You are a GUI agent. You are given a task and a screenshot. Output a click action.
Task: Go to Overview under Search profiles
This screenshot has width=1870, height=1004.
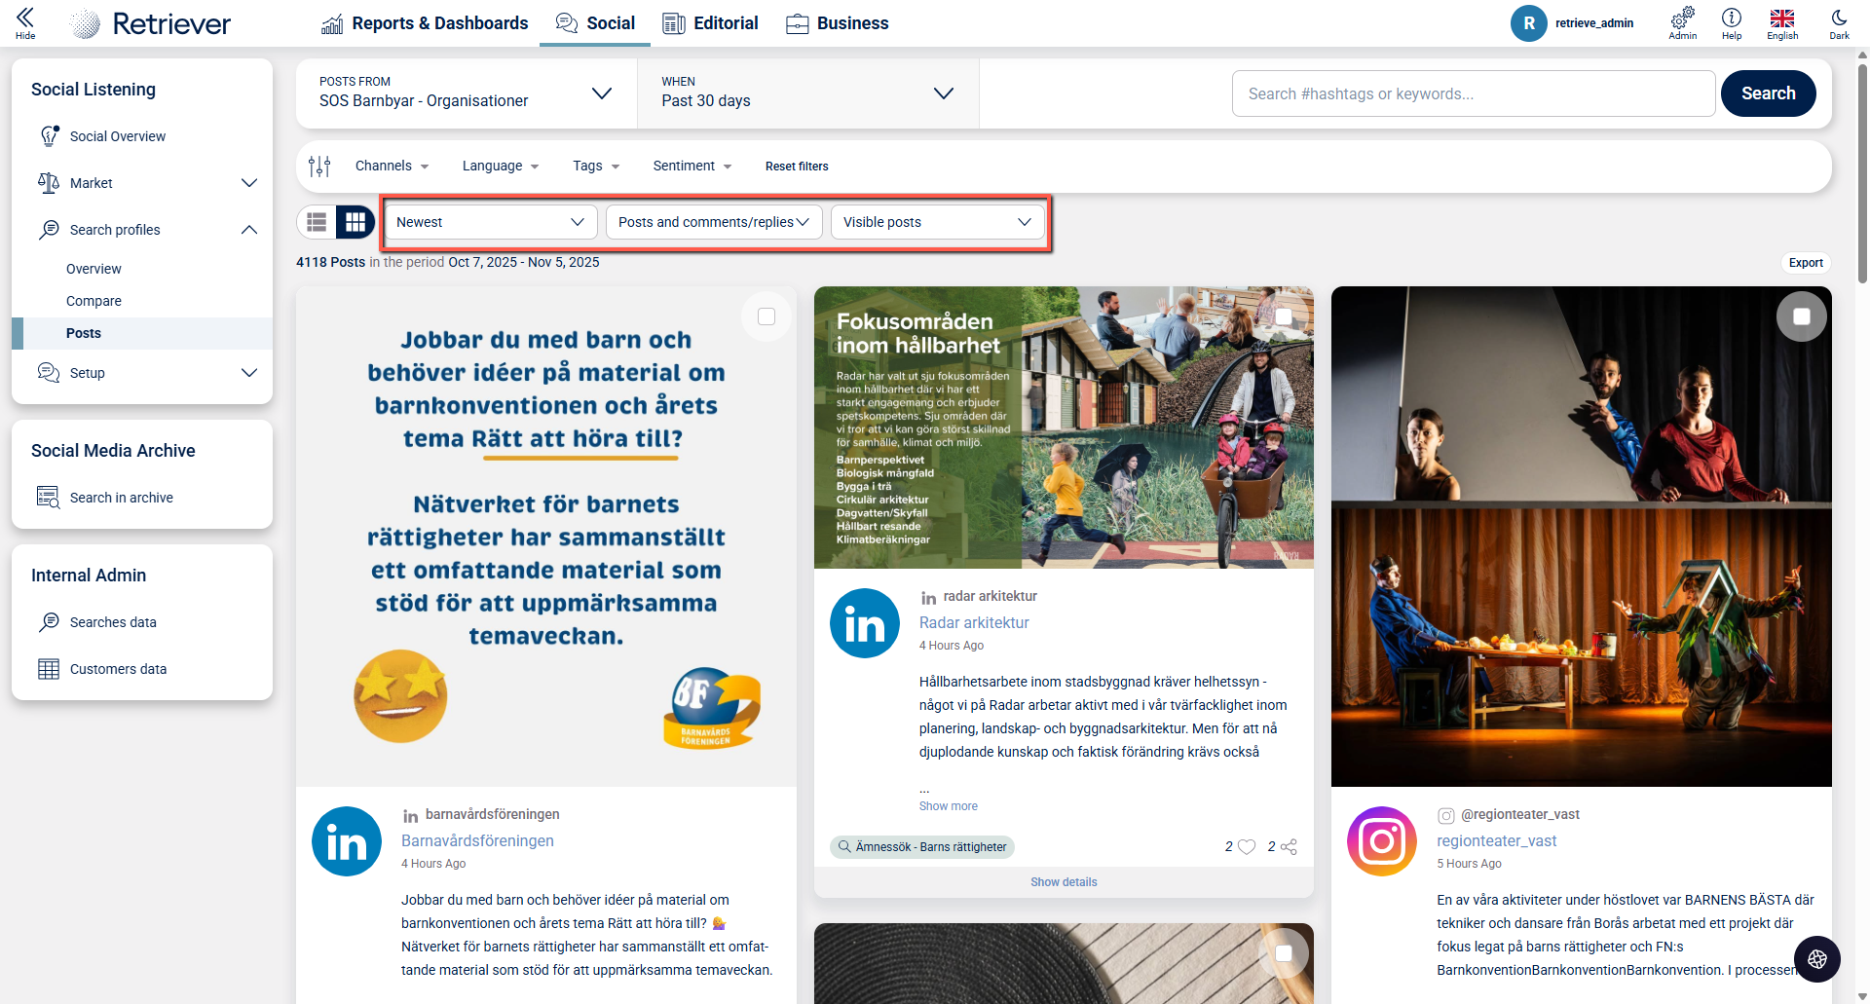click(93, 269)
